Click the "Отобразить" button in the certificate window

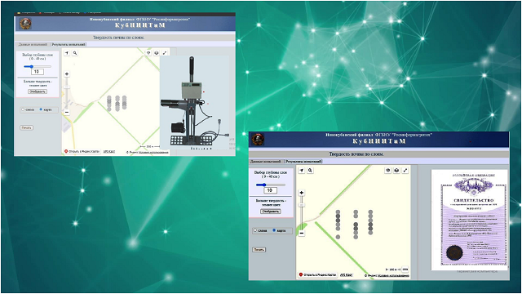(270, 212)
